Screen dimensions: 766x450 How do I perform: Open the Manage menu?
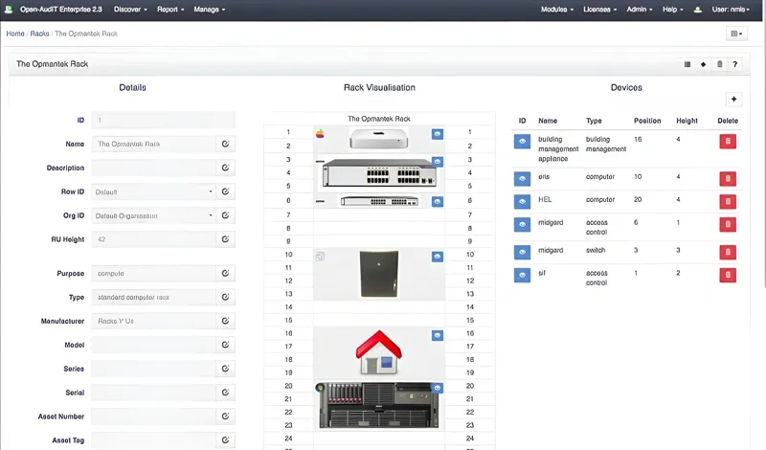click(210, 10)
